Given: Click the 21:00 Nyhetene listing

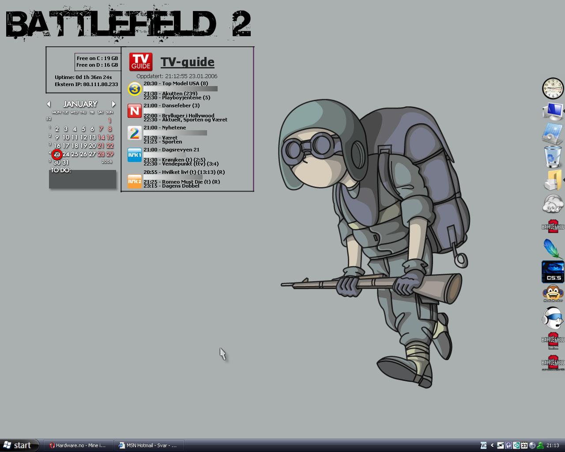Looking at the screenshot, I should coord(165,128).
